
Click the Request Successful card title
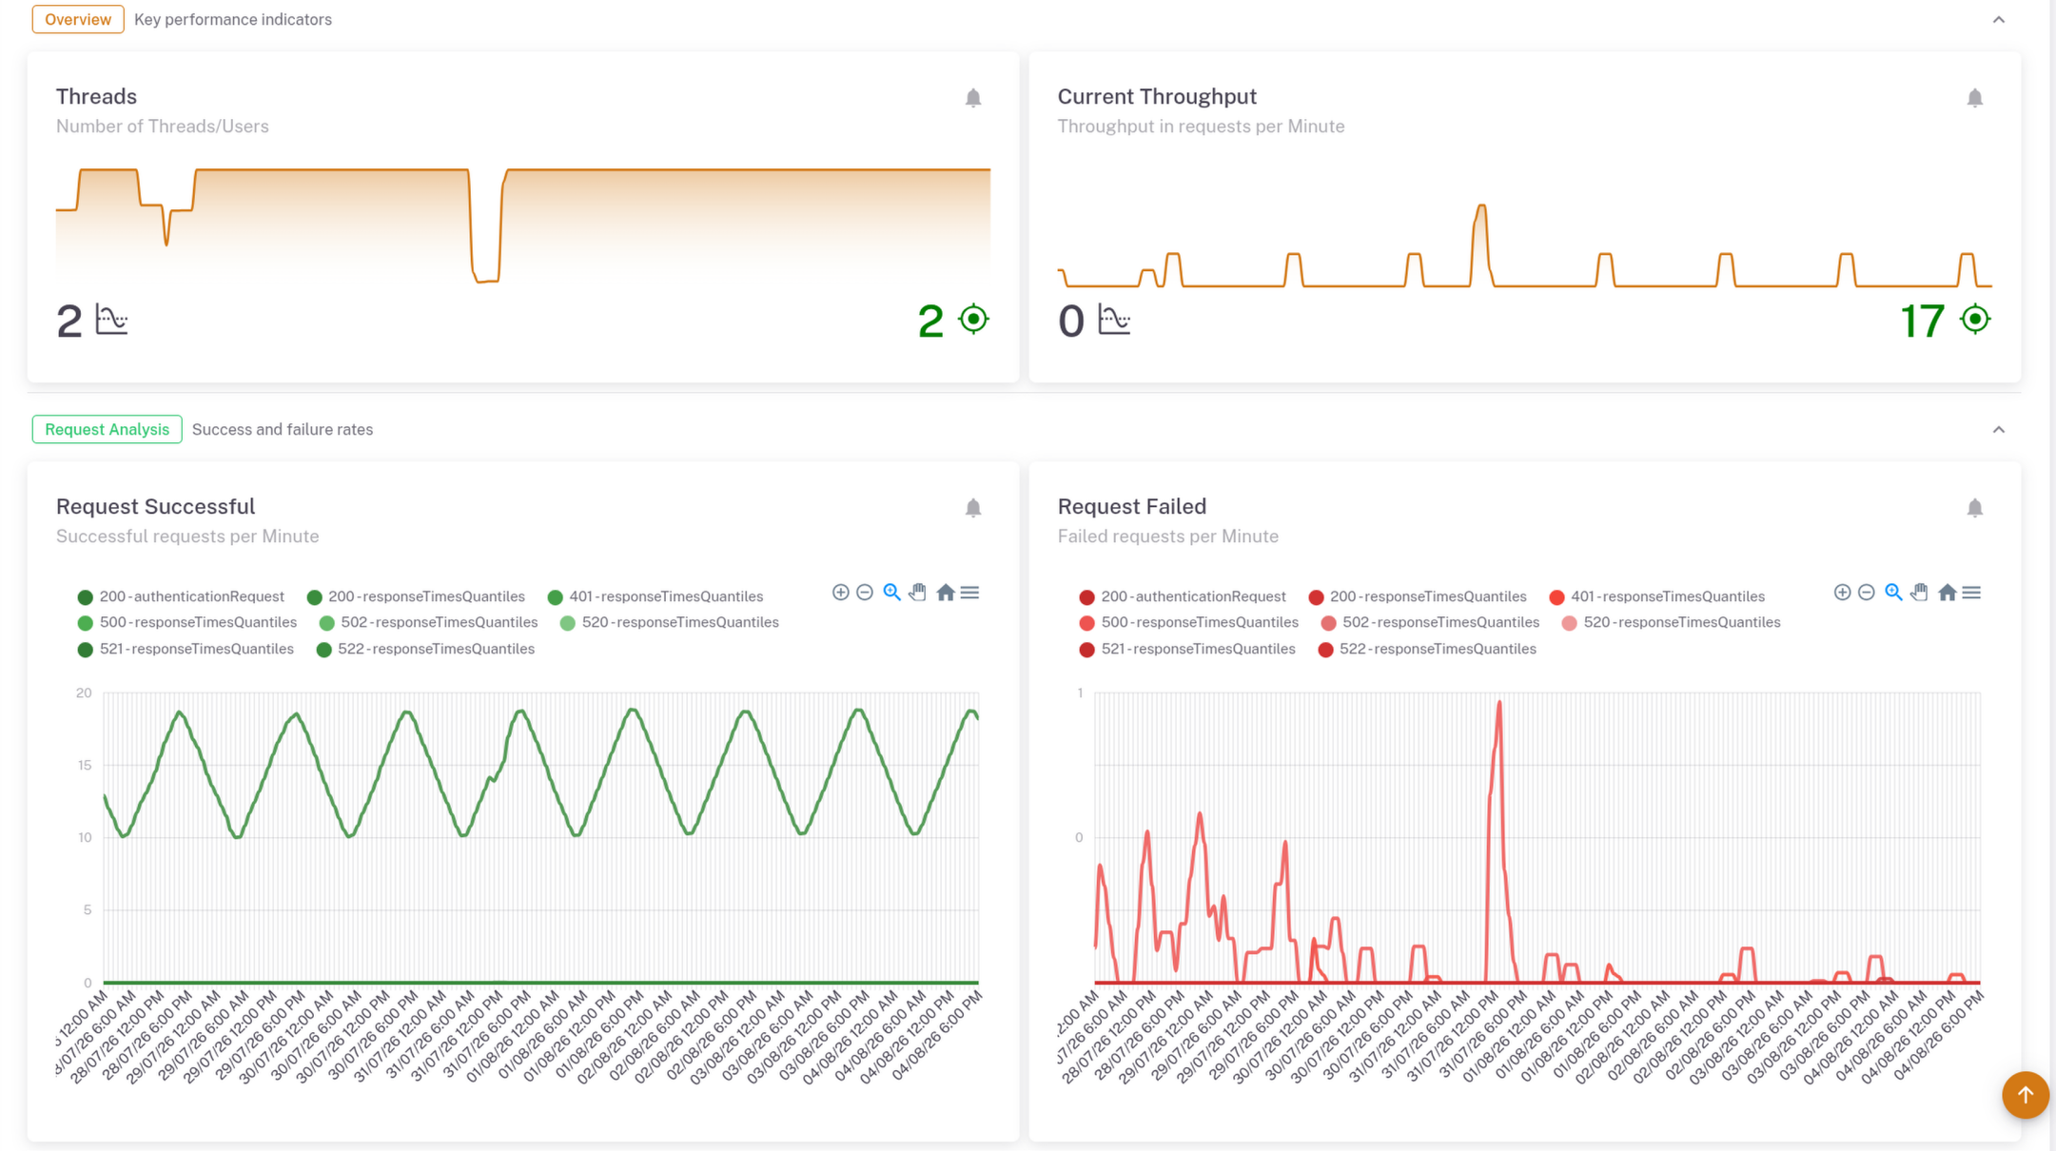155,506
